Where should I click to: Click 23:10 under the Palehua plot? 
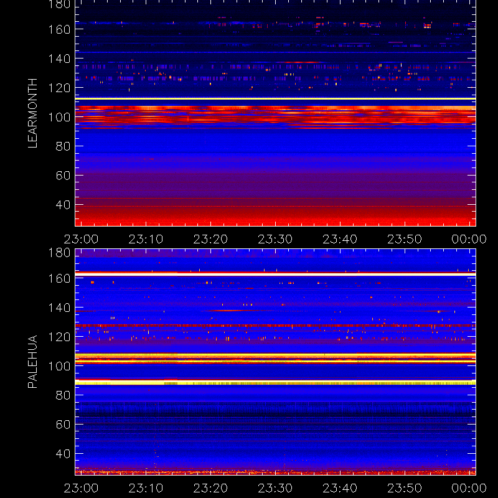tap(146, 488)
